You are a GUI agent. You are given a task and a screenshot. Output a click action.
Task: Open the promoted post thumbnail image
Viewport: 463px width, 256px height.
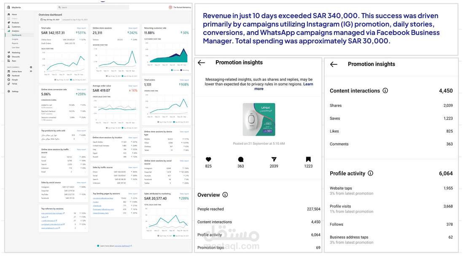point(259,120)
